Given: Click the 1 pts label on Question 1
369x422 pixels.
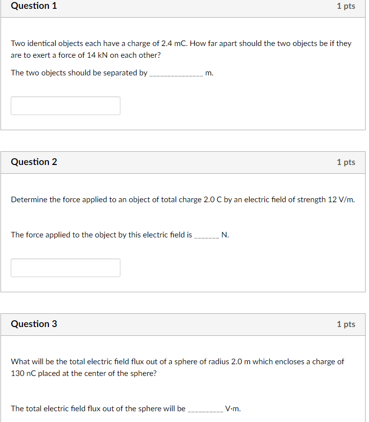Looking at the screenshot, I should pos(346,6).
